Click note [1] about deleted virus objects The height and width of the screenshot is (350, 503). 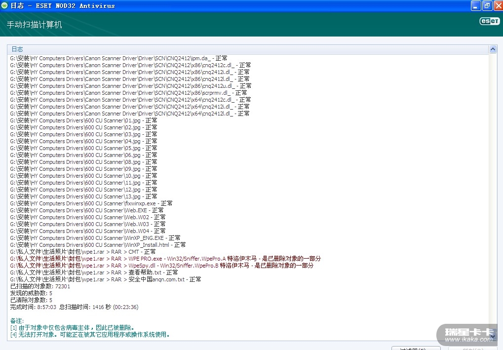coord(73,328)
